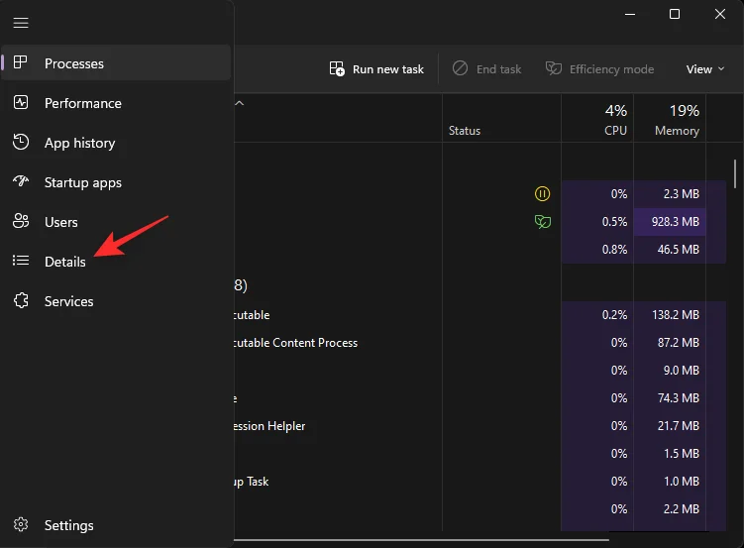The width and height of the screenshot is (744, 548).
Task: Go to Startup apps page
Action: coord(82,182)
